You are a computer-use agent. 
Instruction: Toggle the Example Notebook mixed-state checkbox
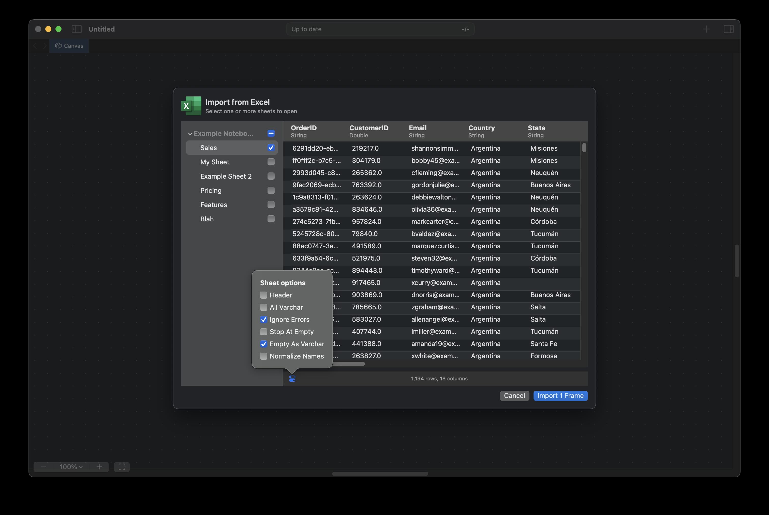(271, 133)
